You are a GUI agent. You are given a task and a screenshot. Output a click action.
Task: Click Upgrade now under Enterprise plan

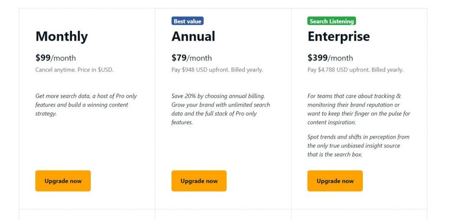coord(335,181)
